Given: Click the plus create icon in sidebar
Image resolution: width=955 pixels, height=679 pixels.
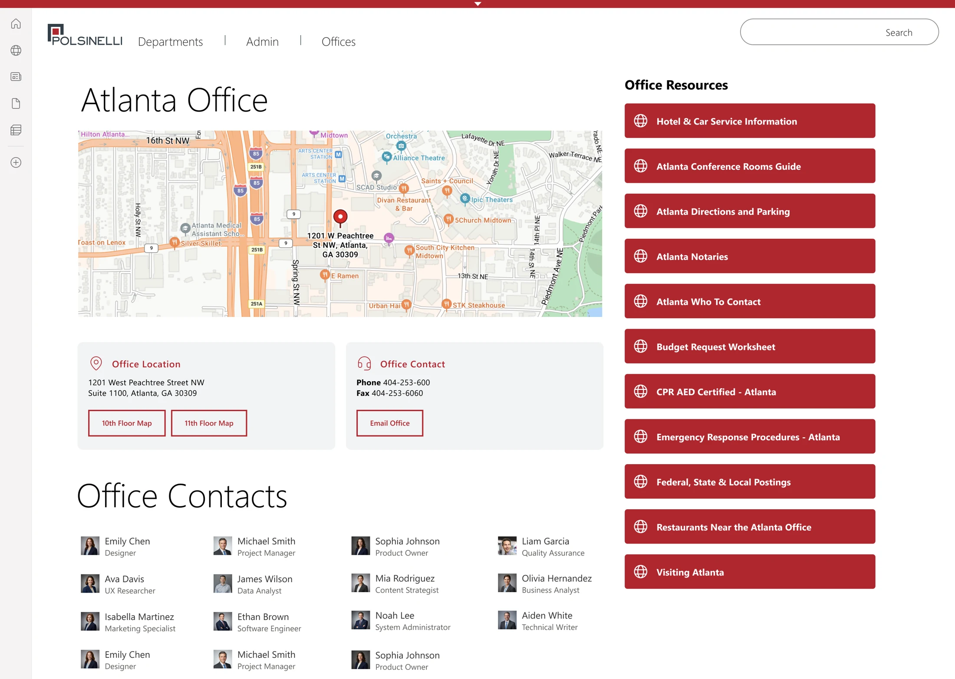Looking at the screenshot, I should 16,162.
